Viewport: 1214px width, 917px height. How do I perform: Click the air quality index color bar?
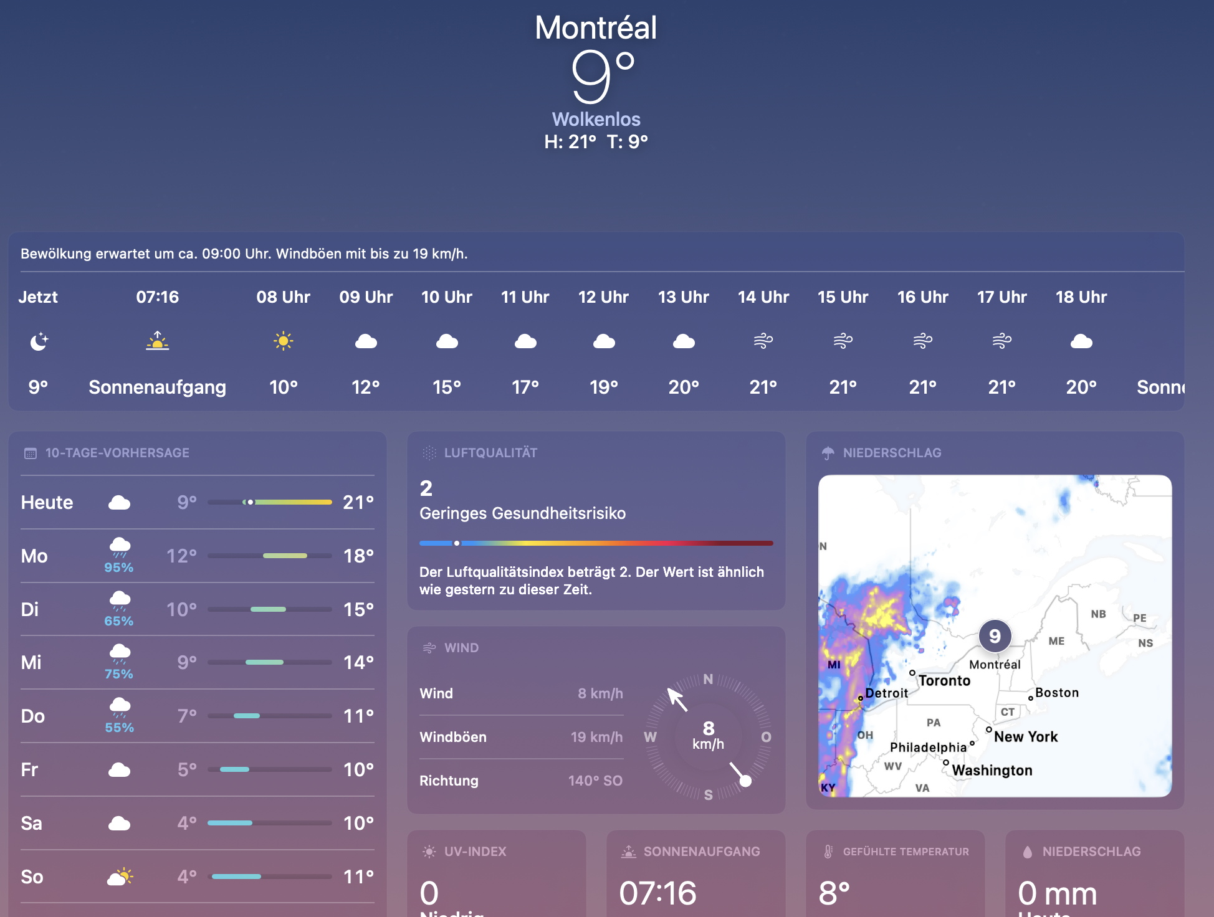click(596, 543)
